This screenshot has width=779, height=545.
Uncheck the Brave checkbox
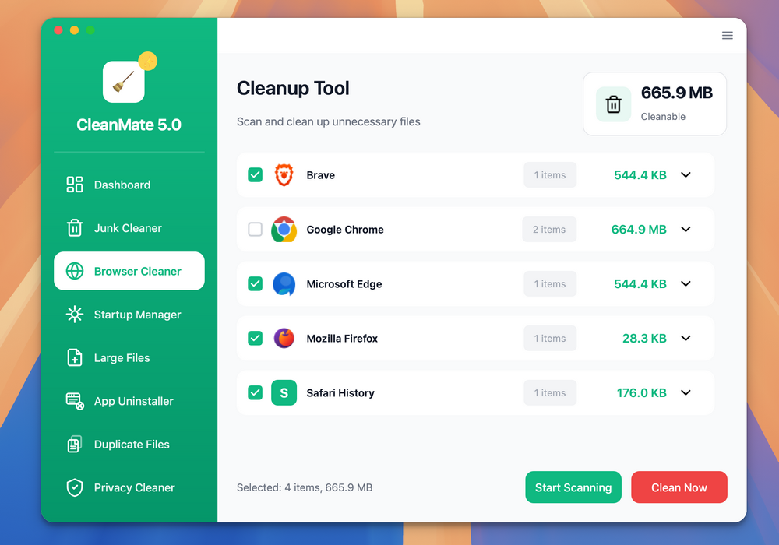[x=255, y=174]
